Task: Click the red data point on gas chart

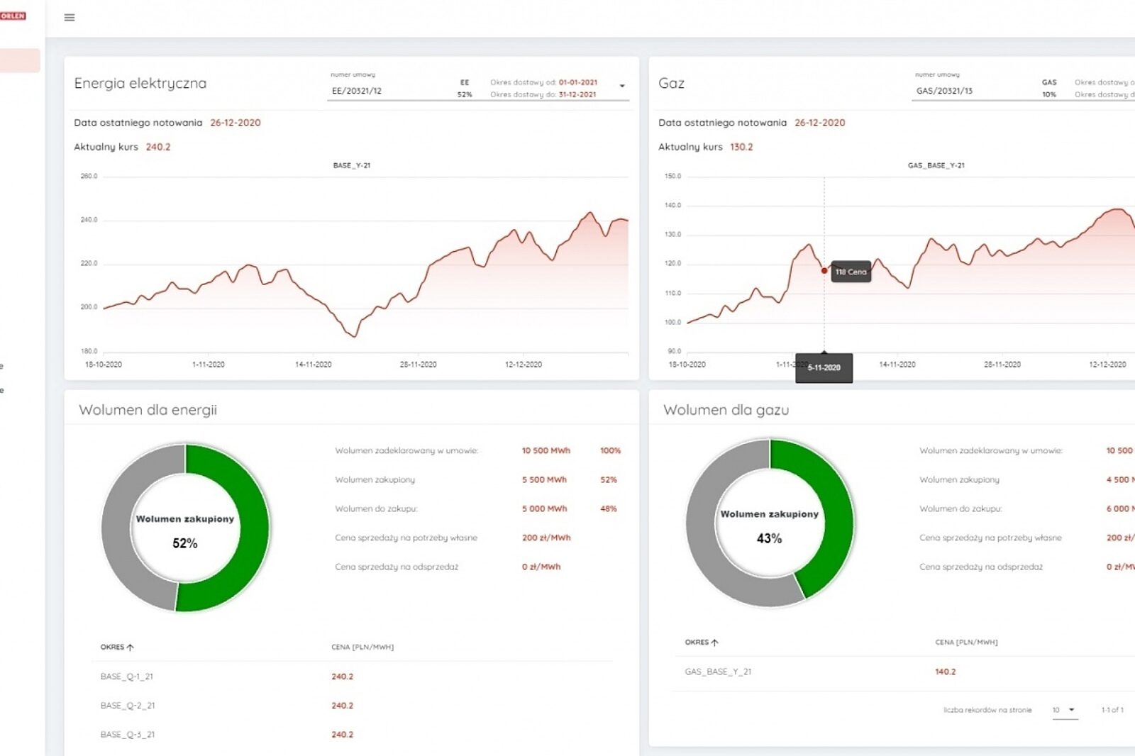Action: 824,270
